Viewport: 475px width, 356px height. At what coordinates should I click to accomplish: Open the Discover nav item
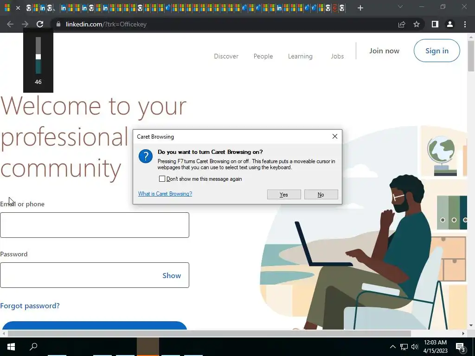226,56
